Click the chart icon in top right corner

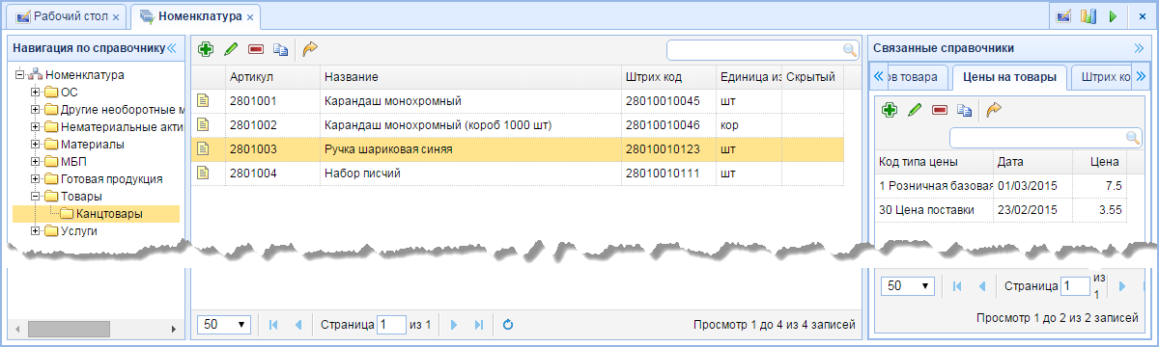tap(1088, 16)
